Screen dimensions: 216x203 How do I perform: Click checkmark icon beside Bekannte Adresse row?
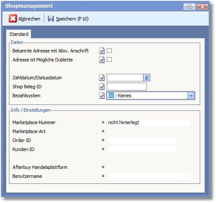[x=102, y=51]
